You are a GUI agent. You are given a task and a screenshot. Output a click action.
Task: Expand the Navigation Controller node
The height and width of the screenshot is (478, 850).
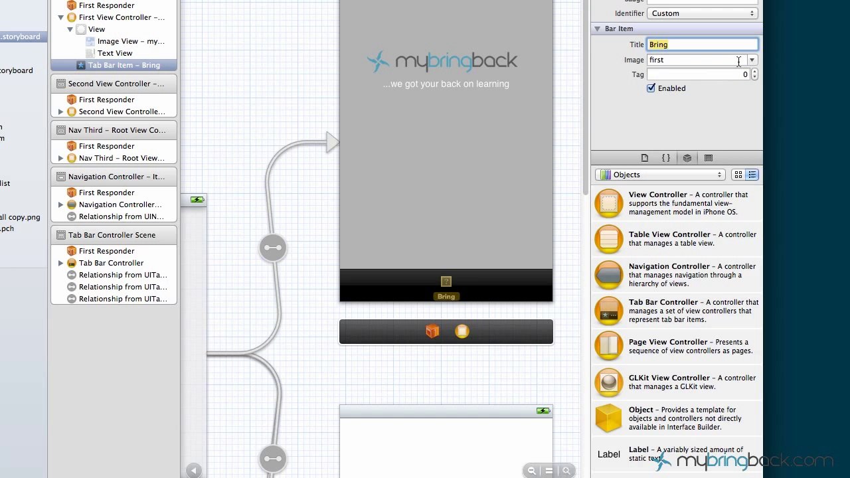point(61,204)
